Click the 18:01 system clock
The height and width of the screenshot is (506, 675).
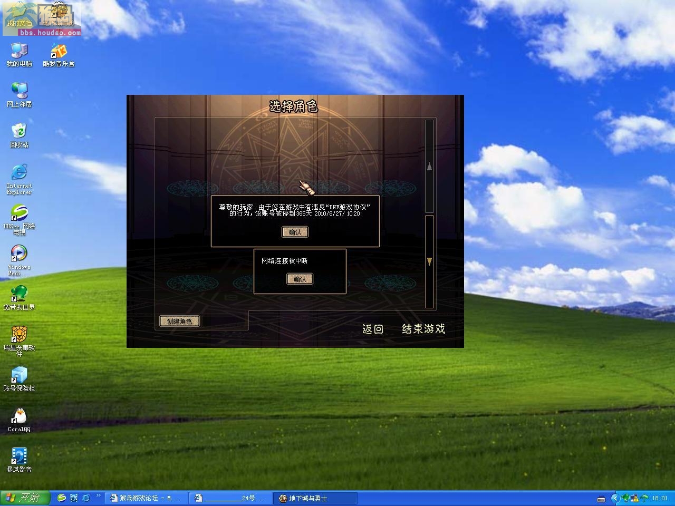[660, 498]
